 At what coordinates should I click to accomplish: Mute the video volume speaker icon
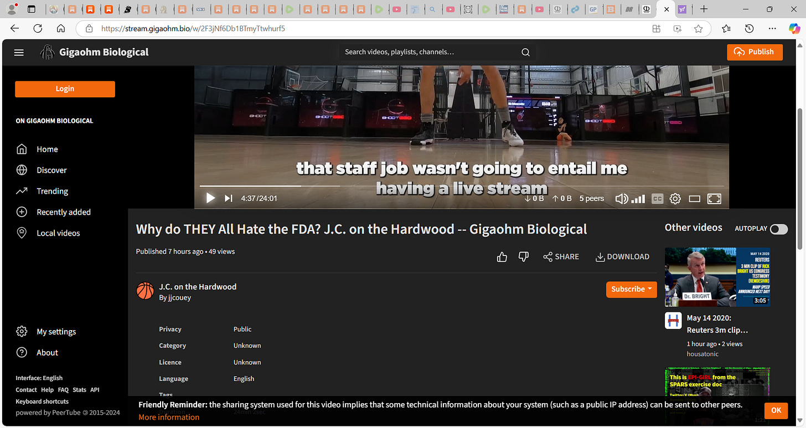[x=622, y=199]
